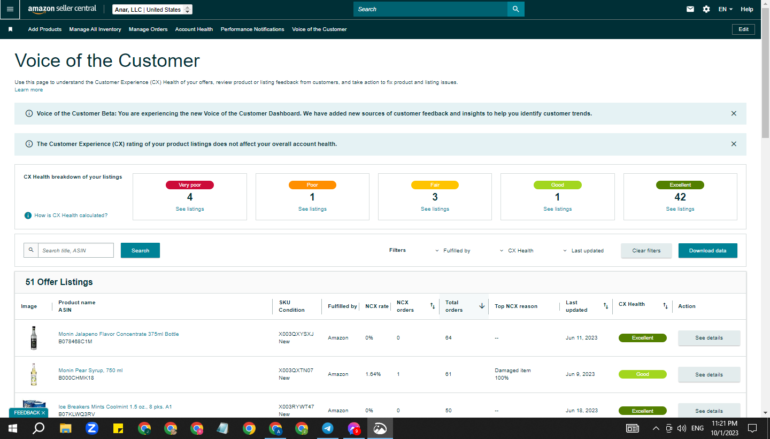Navigate to Account Health
The image size is (770, 439).
[x=194, y=29]
